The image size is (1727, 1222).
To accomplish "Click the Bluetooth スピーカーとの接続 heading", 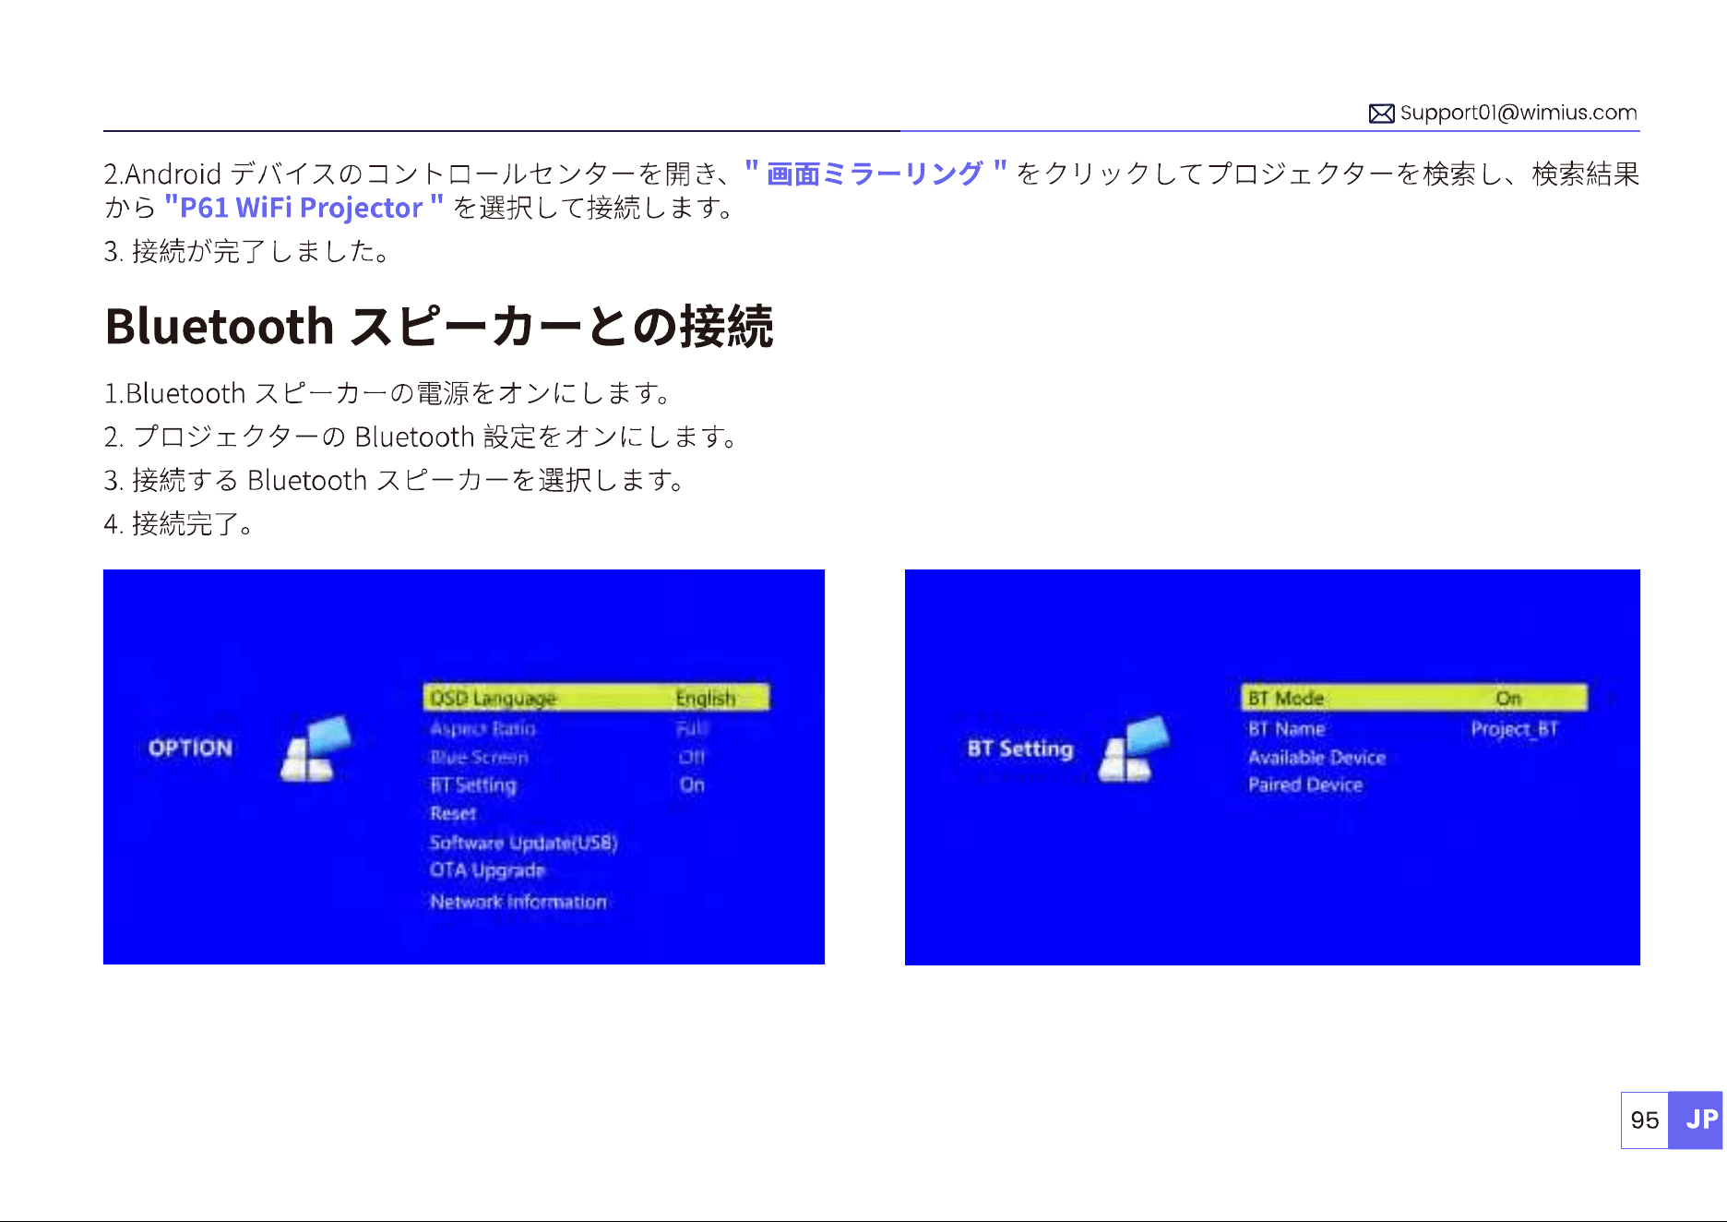I will (x=439, y=327).
